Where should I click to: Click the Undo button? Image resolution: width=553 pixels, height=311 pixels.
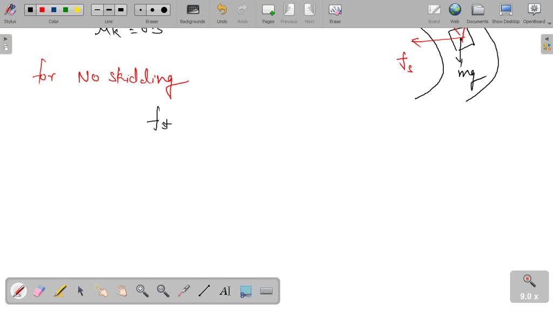point(222,13)
